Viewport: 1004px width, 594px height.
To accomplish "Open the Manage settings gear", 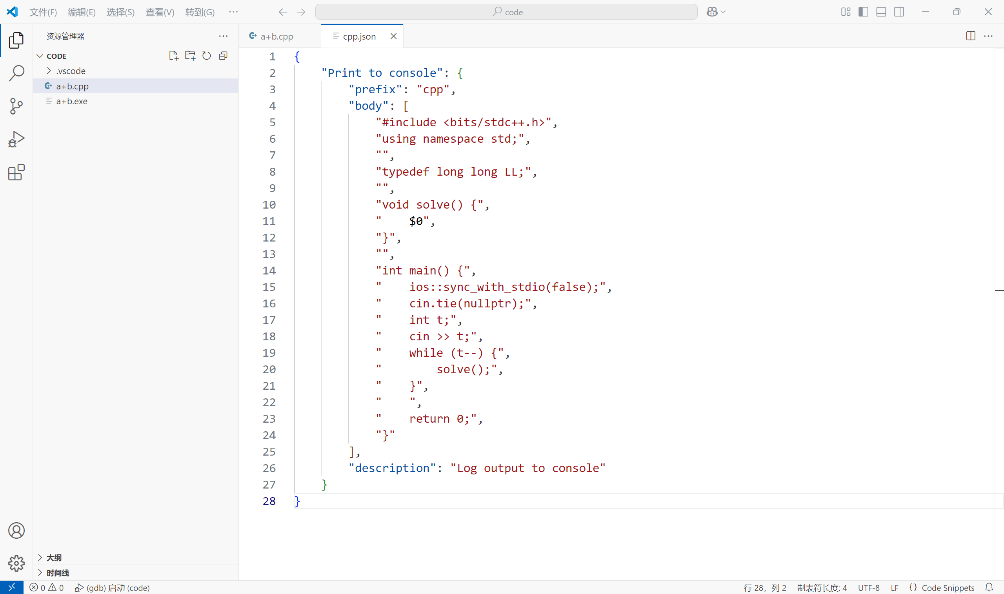I will [x=16, y=563].
